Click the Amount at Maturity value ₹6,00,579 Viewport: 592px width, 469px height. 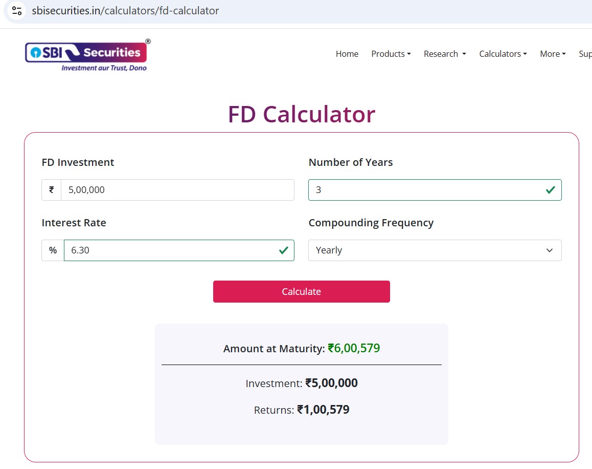pos(354,349)
